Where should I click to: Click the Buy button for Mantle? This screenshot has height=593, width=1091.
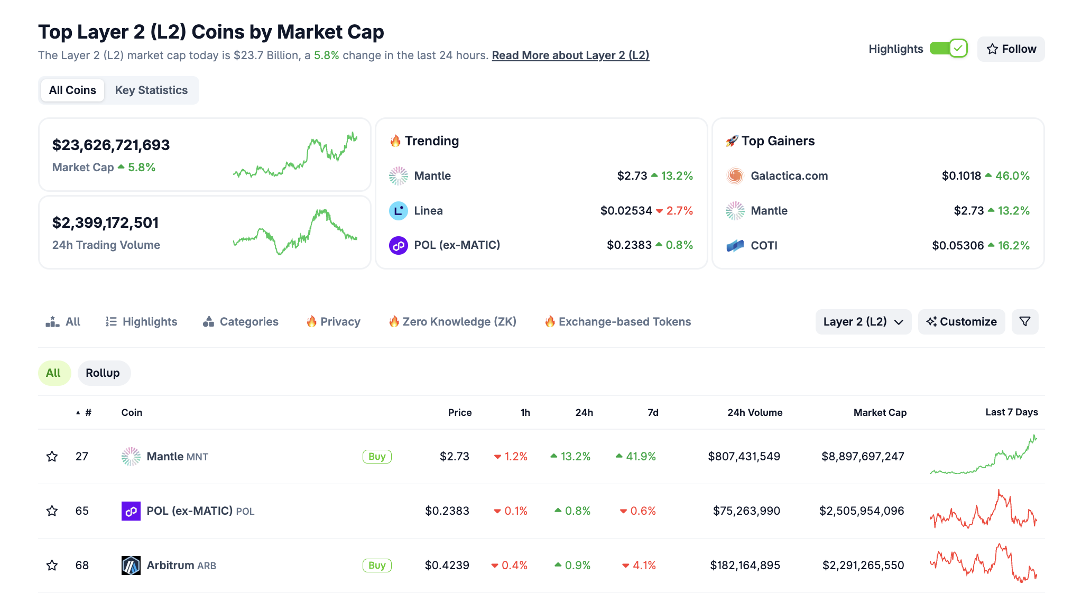tap(376, 456)
